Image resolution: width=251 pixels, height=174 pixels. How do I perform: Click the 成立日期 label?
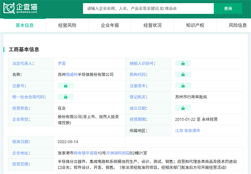point(138,108)
